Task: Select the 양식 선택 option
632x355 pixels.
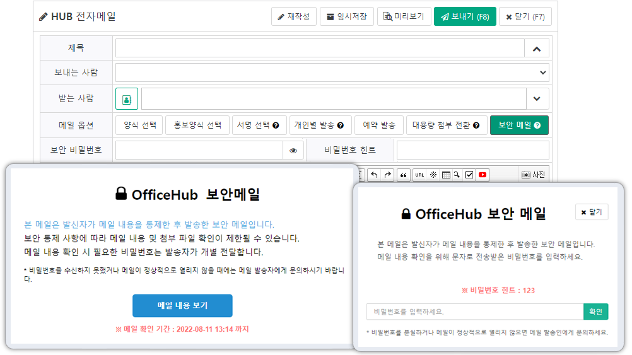Action: coord(139,125)
